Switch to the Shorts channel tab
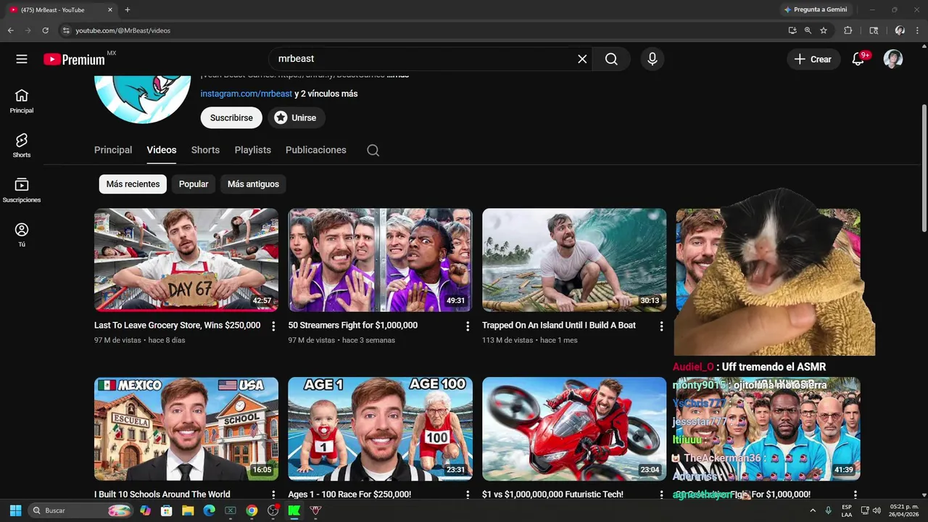The image size is (928, 522). (x=205, y=150)
